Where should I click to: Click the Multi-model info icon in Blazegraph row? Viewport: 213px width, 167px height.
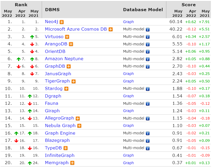(x=148, y=141)
